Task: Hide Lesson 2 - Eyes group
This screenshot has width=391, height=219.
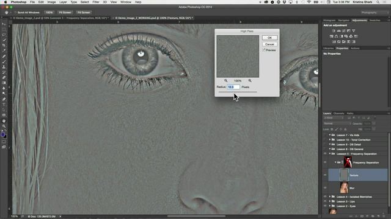Action: click(x=325, y=206)
